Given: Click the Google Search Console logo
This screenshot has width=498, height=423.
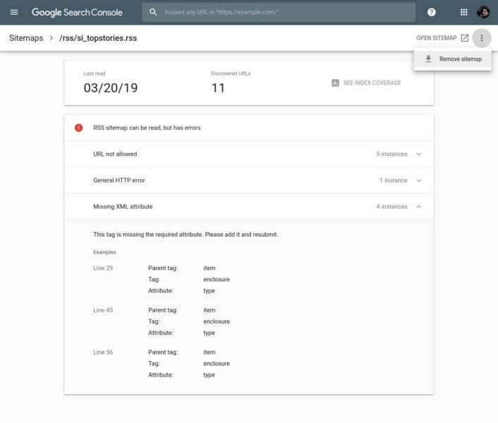Looking at the screenshot, I should coord(76,13).
